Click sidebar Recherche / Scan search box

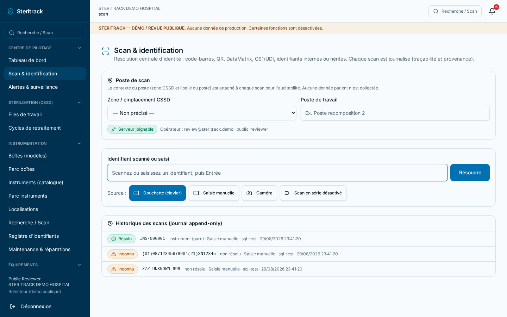click(x=45, y=33)
